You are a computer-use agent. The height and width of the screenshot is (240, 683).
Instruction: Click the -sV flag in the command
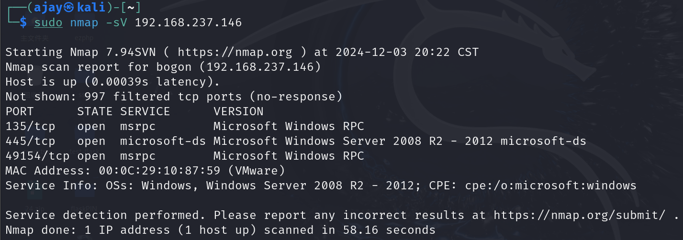point(116,22)
